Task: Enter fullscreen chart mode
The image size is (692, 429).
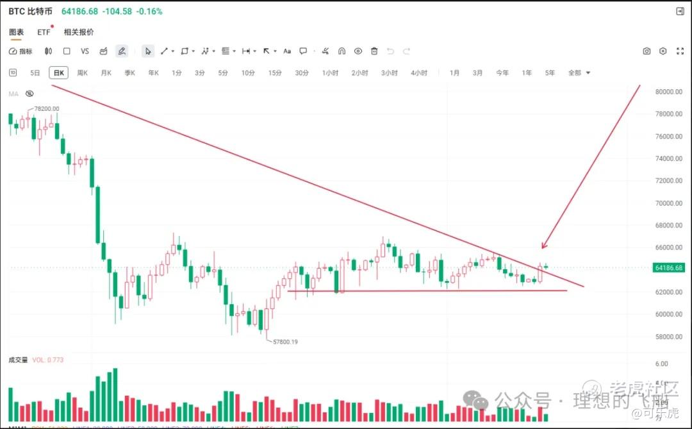Action: click(x=680, y=51)
